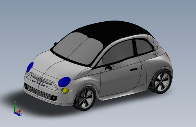This screenshot has height=127, width=196.
Task: Select the black roof surface of the car
Action: 113,31
